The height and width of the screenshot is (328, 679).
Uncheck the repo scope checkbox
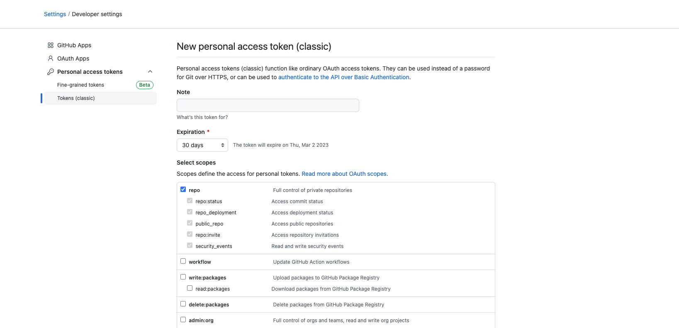(183, 190)
